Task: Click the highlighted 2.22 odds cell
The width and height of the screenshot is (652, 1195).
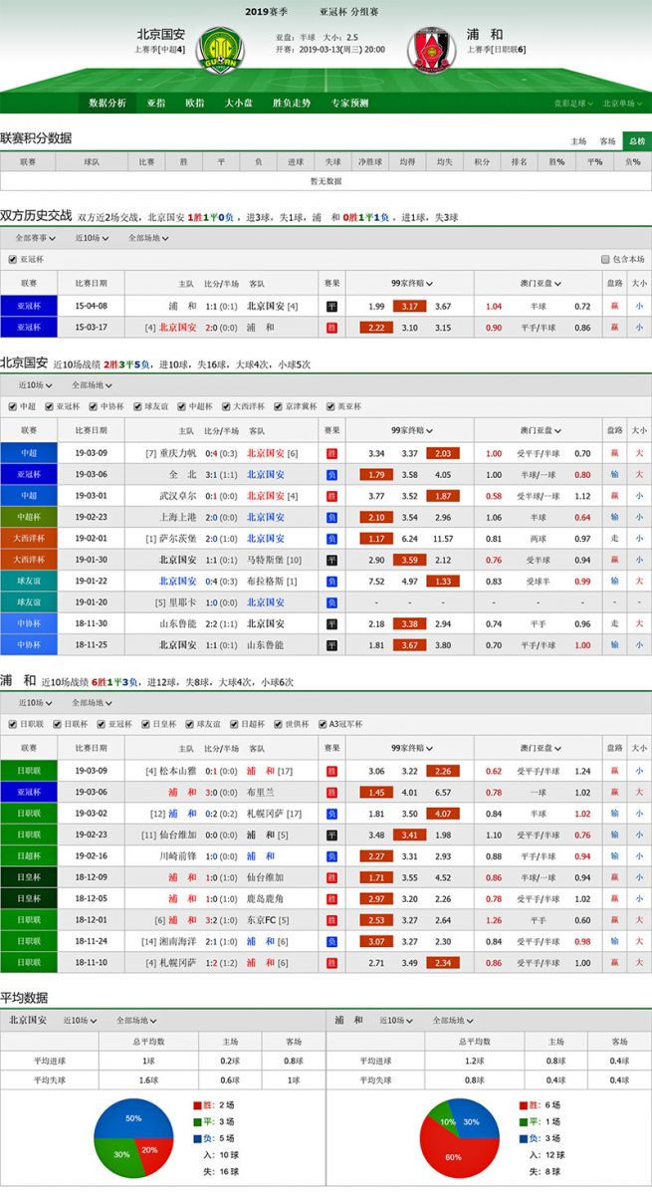Action: [375, 327]
